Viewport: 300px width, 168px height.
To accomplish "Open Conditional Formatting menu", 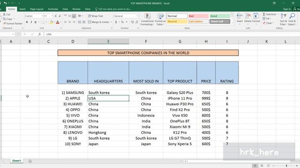I will click(x=147, y=20).
